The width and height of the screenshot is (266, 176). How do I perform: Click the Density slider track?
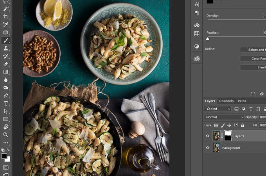237,20
